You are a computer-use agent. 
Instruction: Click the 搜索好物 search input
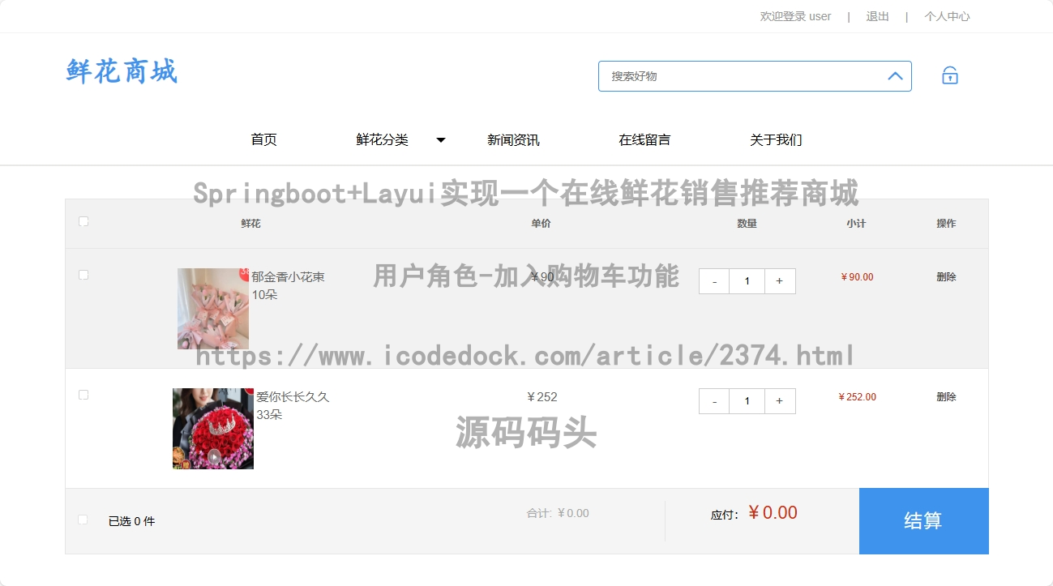[755, 76]
